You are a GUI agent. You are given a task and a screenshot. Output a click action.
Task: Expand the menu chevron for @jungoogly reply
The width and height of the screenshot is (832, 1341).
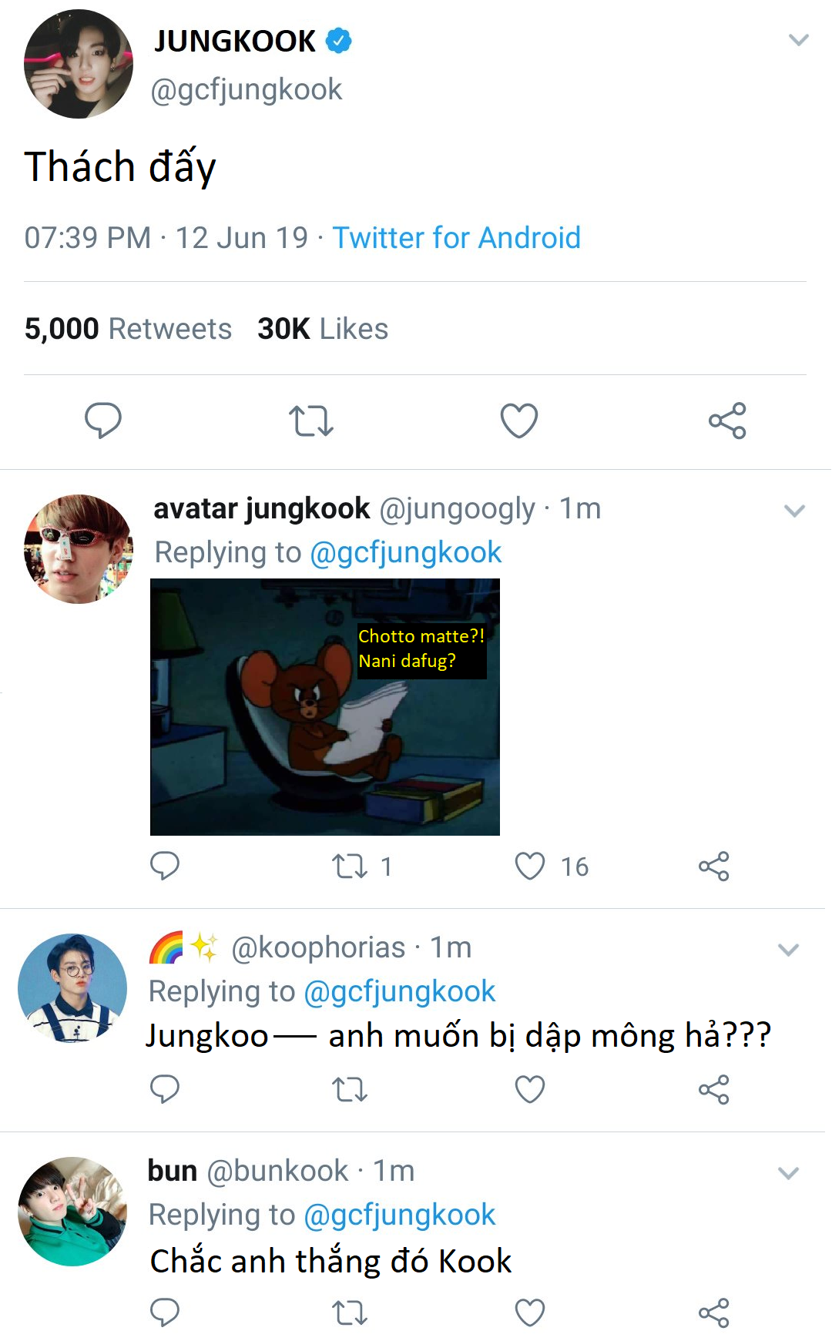(794, 511)
